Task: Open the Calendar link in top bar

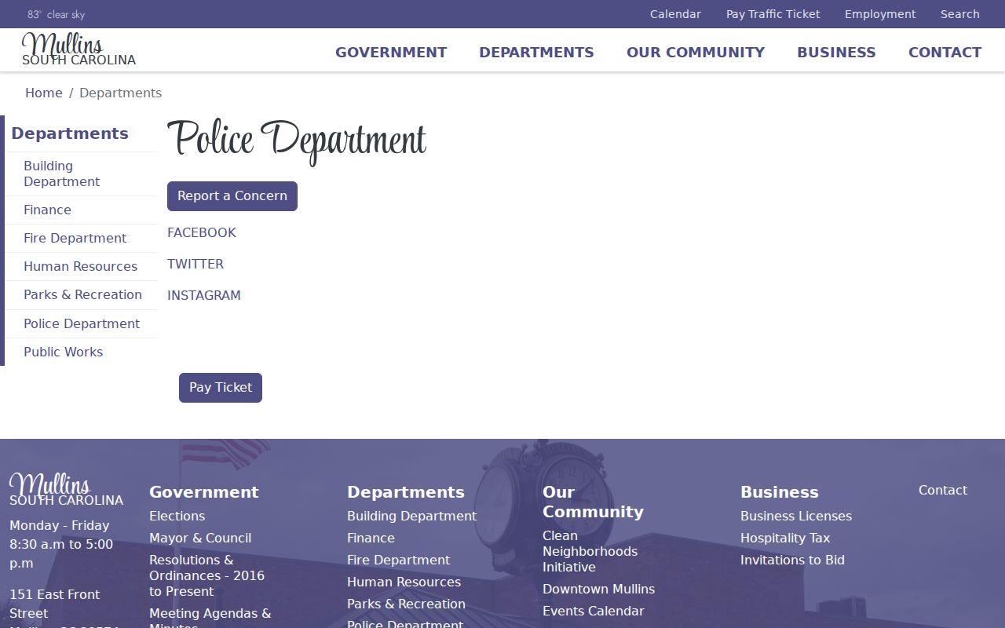Action: point(675,14)
